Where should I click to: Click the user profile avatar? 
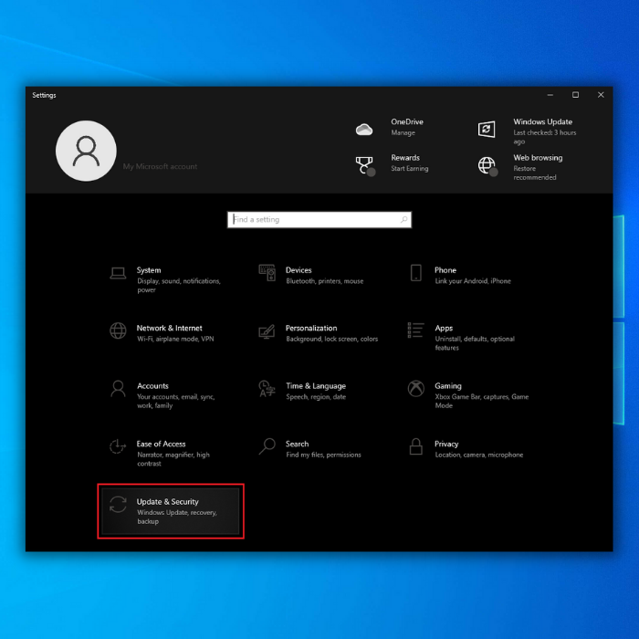point(86,151)
